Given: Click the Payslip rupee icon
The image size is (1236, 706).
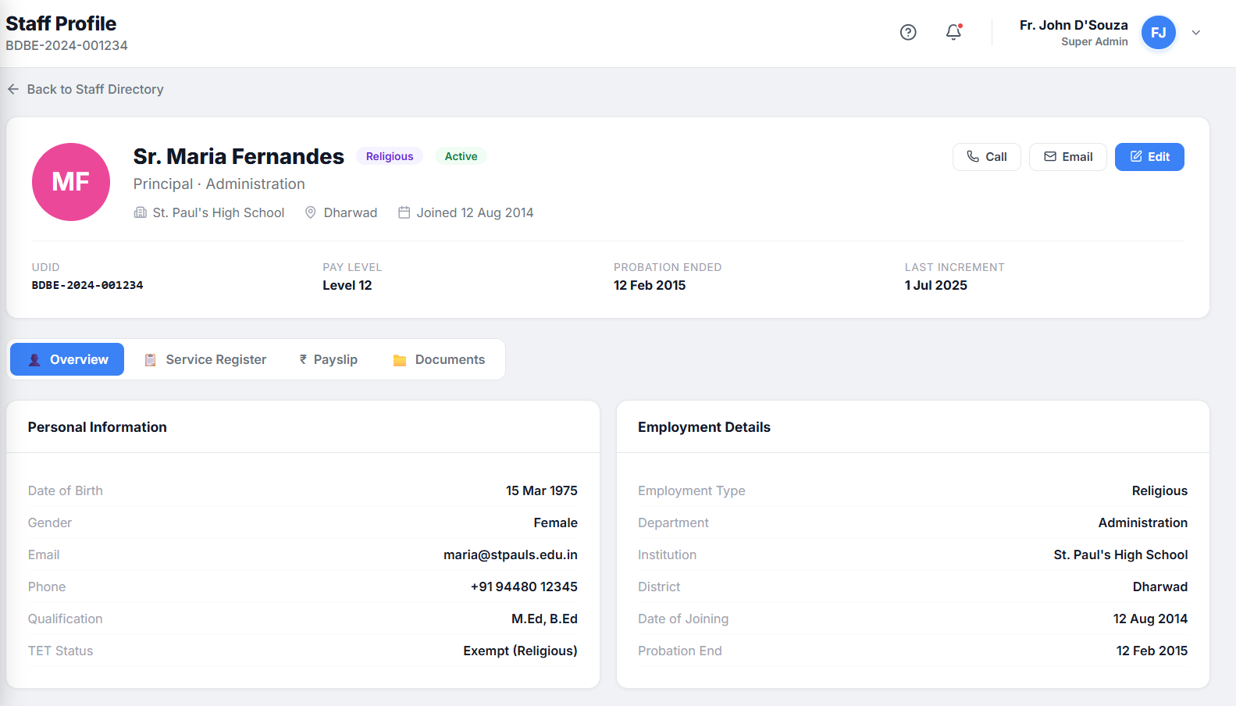Looking at the screenshot, I should [x=303, y=359].
